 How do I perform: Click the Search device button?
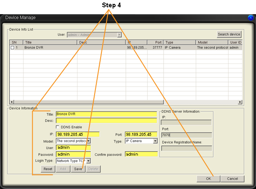(x=229, y=34)
